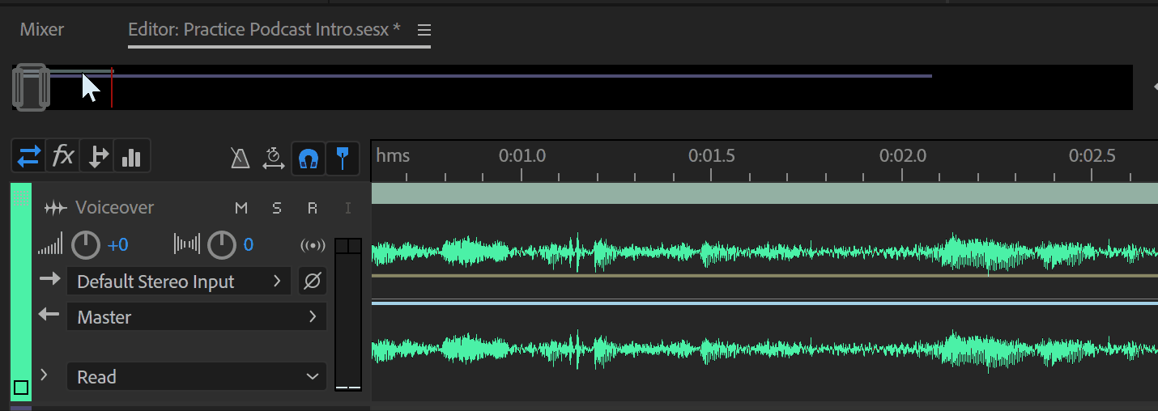This screenshot has width=1158, height=411.
Task: Click the output arrow icon
Action: (50, 314)
